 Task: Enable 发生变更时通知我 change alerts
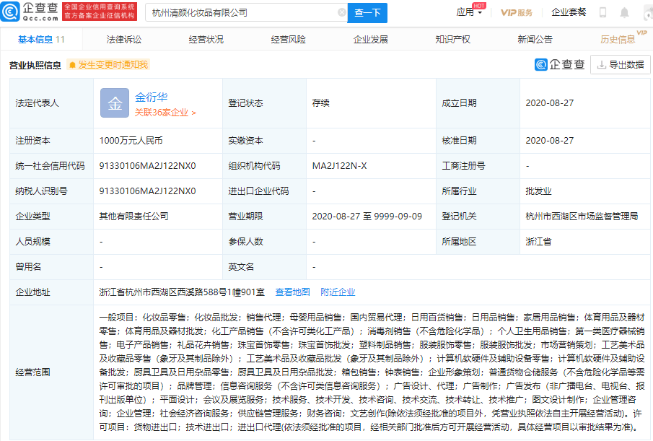[108, 64]
